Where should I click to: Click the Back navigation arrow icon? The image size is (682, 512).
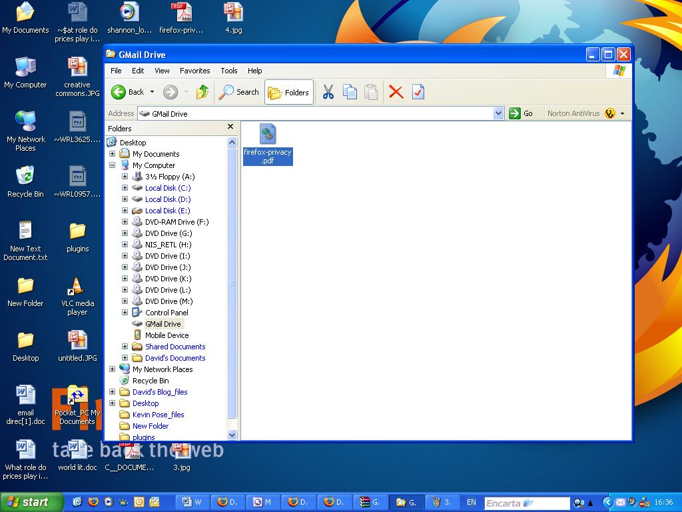click(119, 92)
